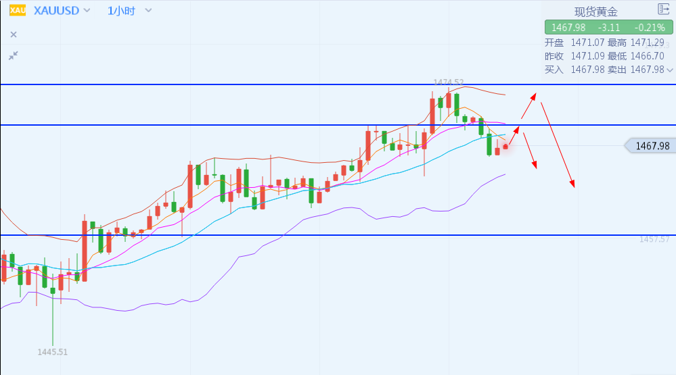The width and height of the screenshot is (676, 375).
Task: Collapse the 现货黄金 quote panel icon
Action: click(663, 9)
